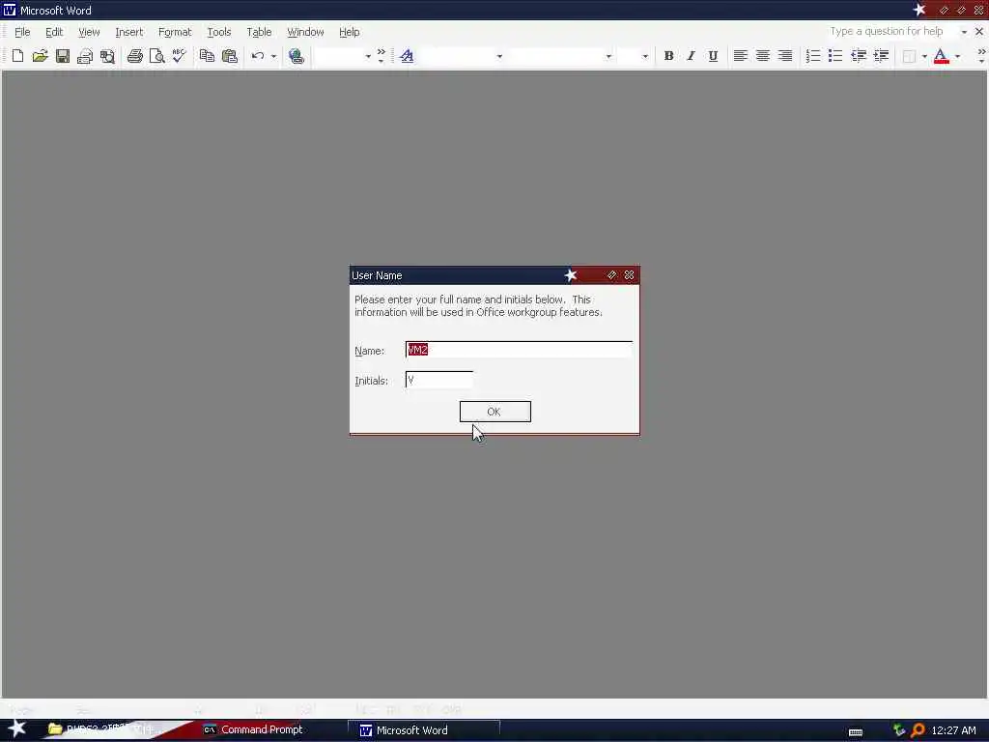Image resolution: width=989 pixels, height=742 pixels.
Task: Open the Table menu
Action: (259, 32)
